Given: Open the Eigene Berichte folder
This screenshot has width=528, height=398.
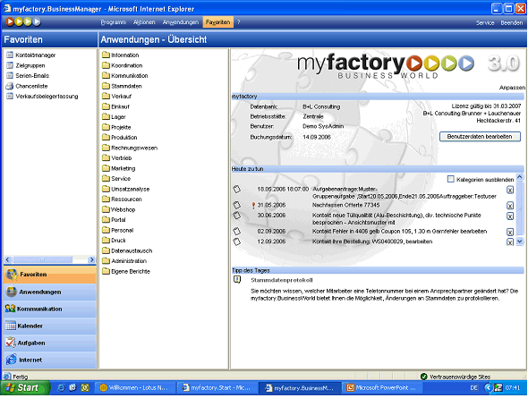Looking at the screenshot, I should pyautogui.click(x=126, y=271).
